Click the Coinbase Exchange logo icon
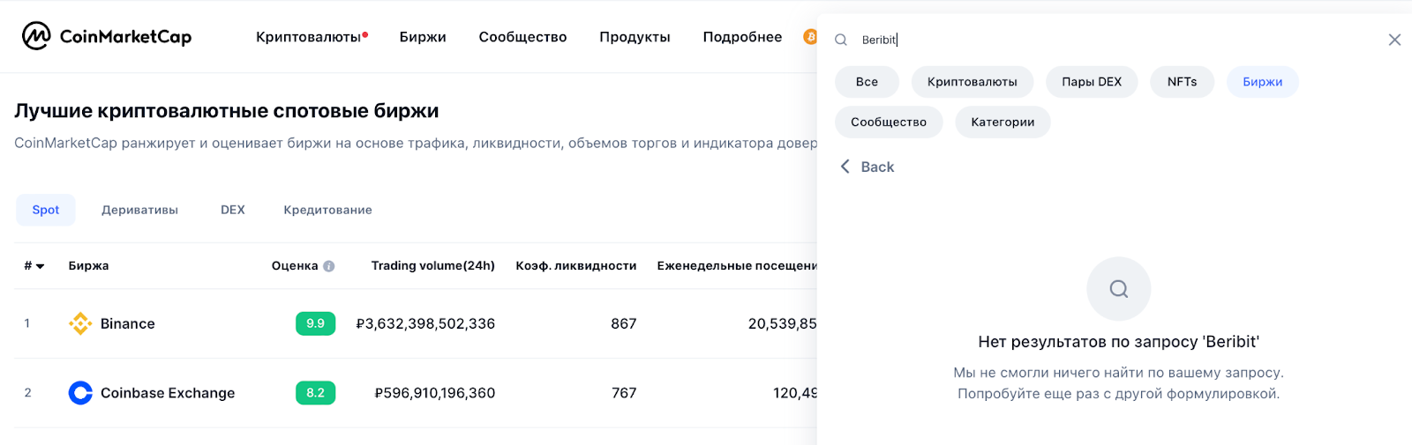Viewport: 1412px width, 445px height. pyautogui.click(x=80, y=393)
